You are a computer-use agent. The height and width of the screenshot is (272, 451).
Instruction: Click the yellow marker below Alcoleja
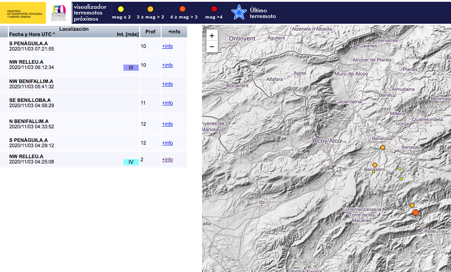[x=400, y=169]
